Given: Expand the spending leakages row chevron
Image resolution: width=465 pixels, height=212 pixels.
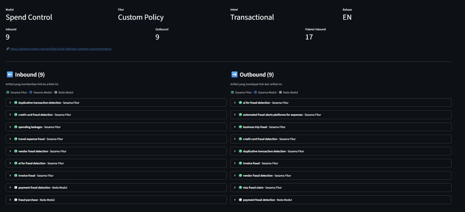Looking at the screenshot, I should pos(10,127).
